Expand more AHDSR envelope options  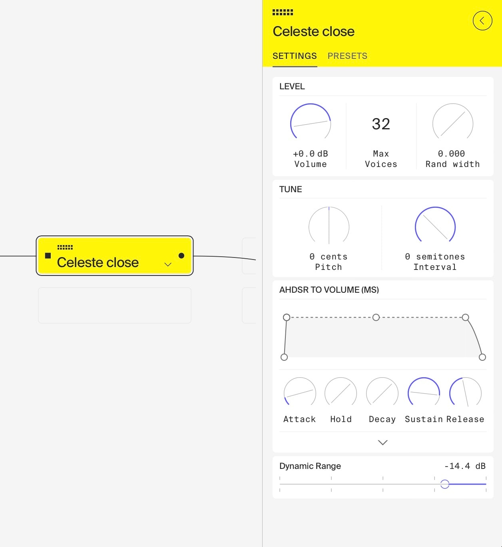pos(382,442)
